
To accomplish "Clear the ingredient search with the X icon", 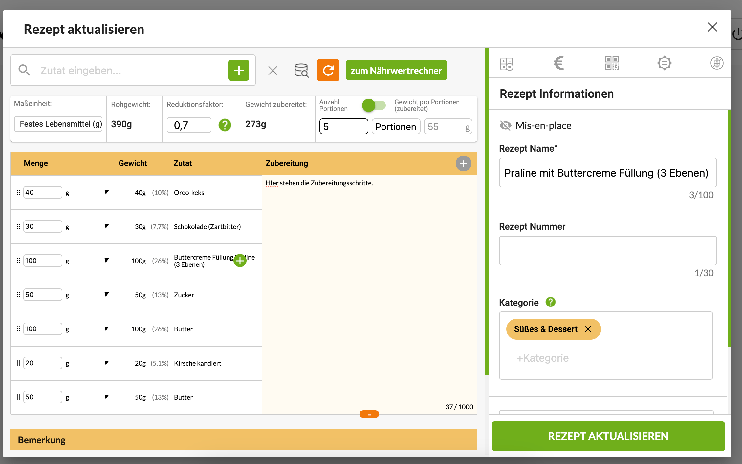I will point(273,71).
